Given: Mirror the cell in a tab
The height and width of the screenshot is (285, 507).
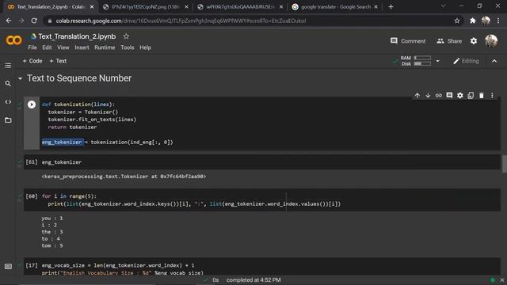Looking at the screenshot, I should 471,95.
